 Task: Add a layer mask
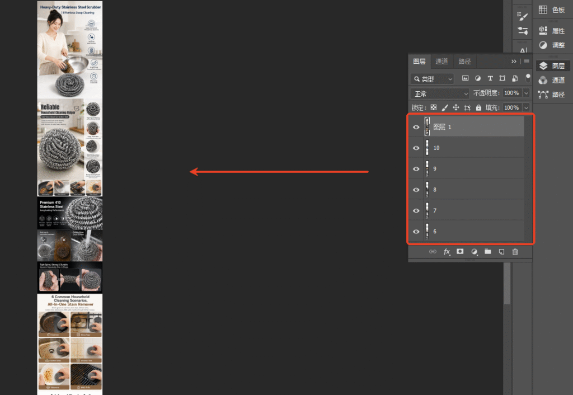pos(460,251)
